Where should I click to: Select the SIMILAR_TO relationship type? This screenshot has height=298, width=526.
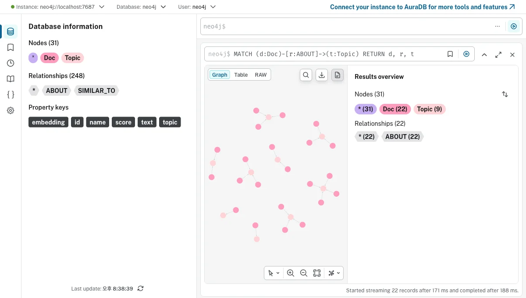[96, 91]
